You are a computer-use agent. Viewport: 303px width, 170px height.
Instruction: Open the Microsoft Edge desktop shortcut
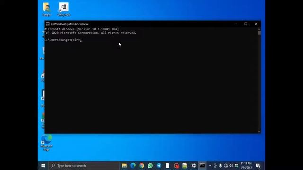point(46,143)
